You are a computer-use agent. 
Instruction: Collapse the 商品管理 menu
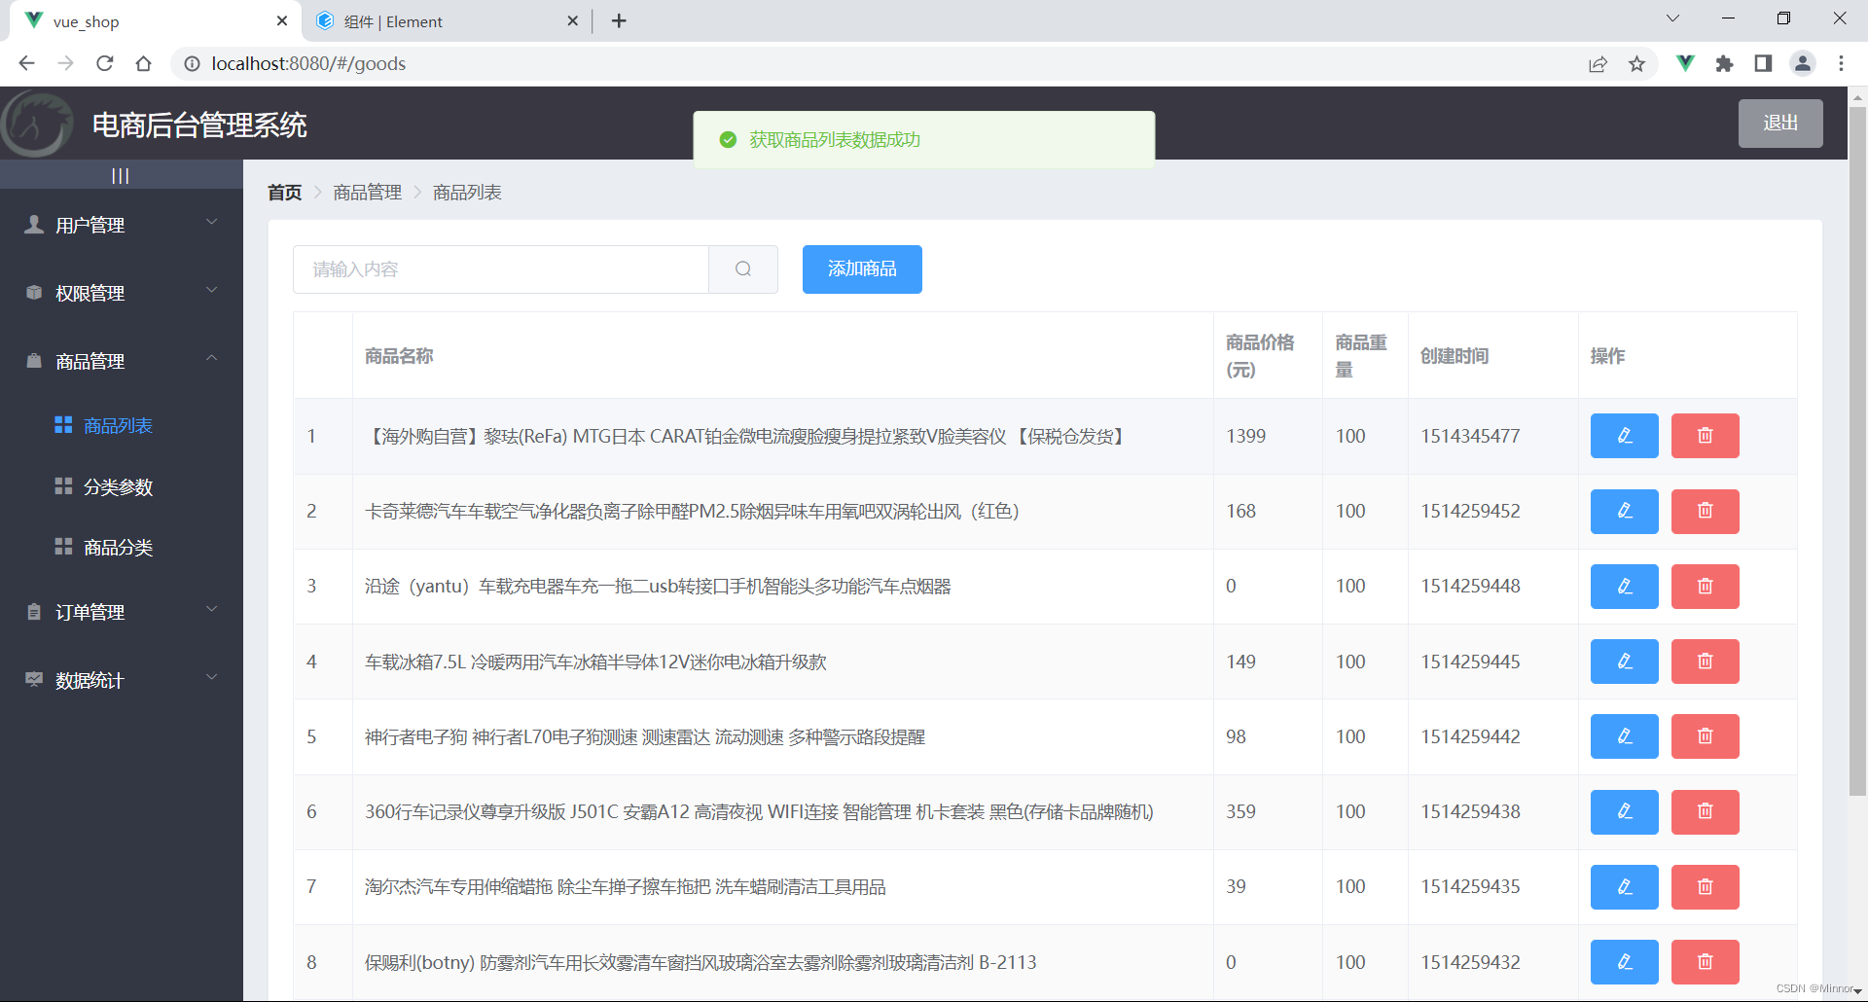coord(122,361)
